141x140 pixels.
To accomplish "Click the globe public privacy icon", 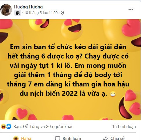I will pyautogui.click(x=62, y=13).
